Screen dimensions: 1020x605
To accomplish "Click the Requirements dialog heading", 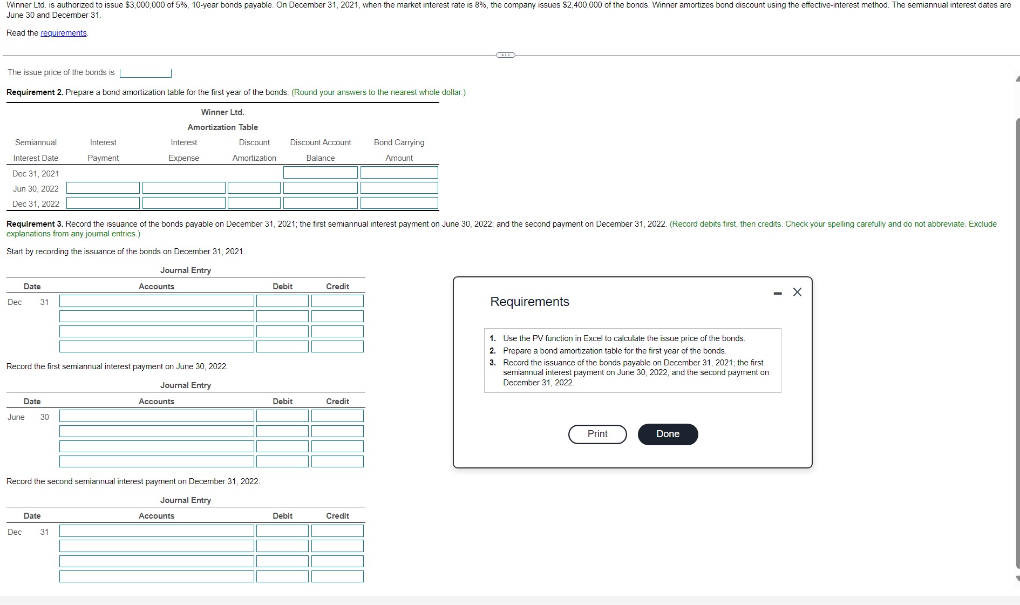I will [x=529, y=302].
